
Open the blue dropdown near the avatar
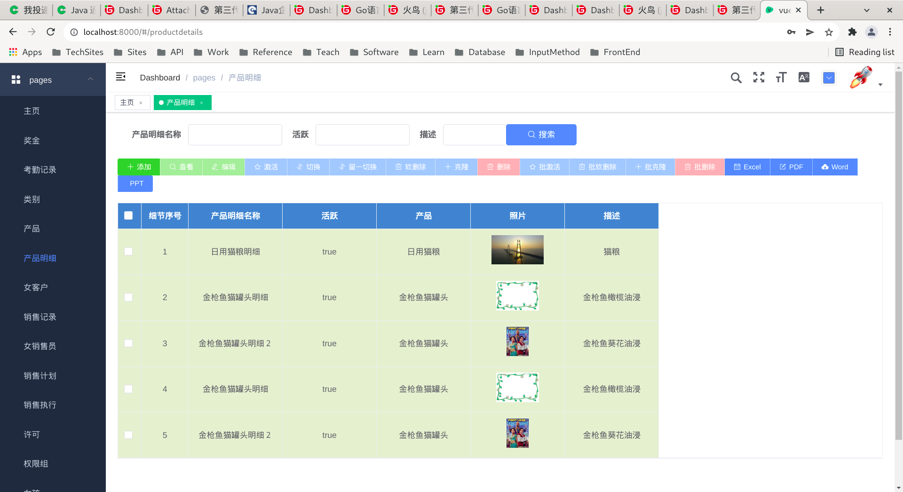[829, 78]
